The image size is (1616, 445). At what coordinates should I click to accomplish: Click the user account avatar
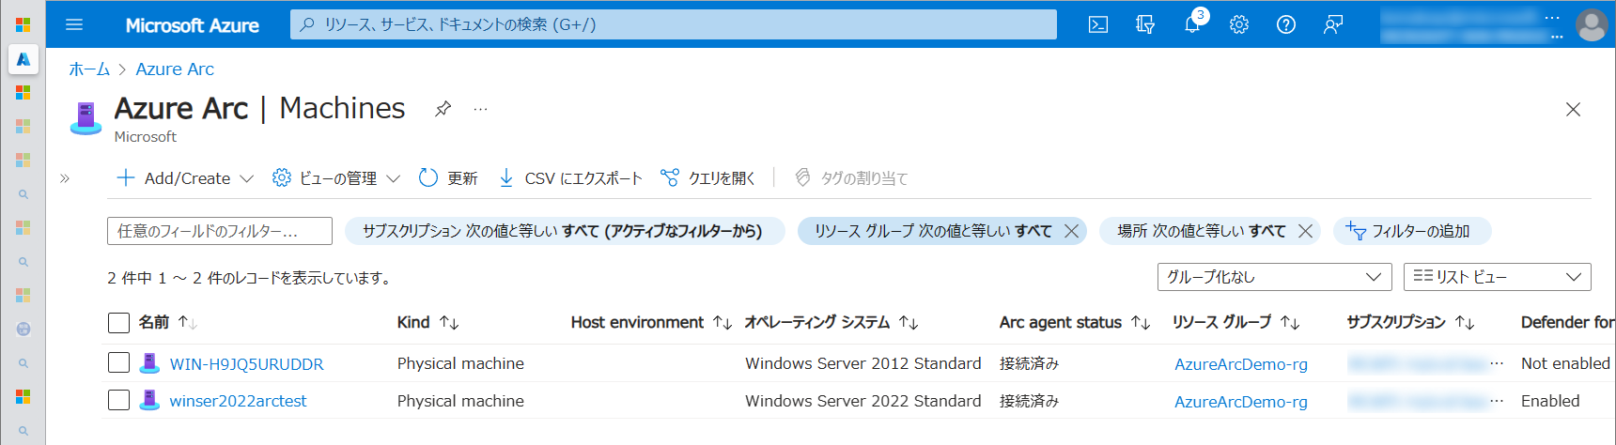[x=1592, y=25]
